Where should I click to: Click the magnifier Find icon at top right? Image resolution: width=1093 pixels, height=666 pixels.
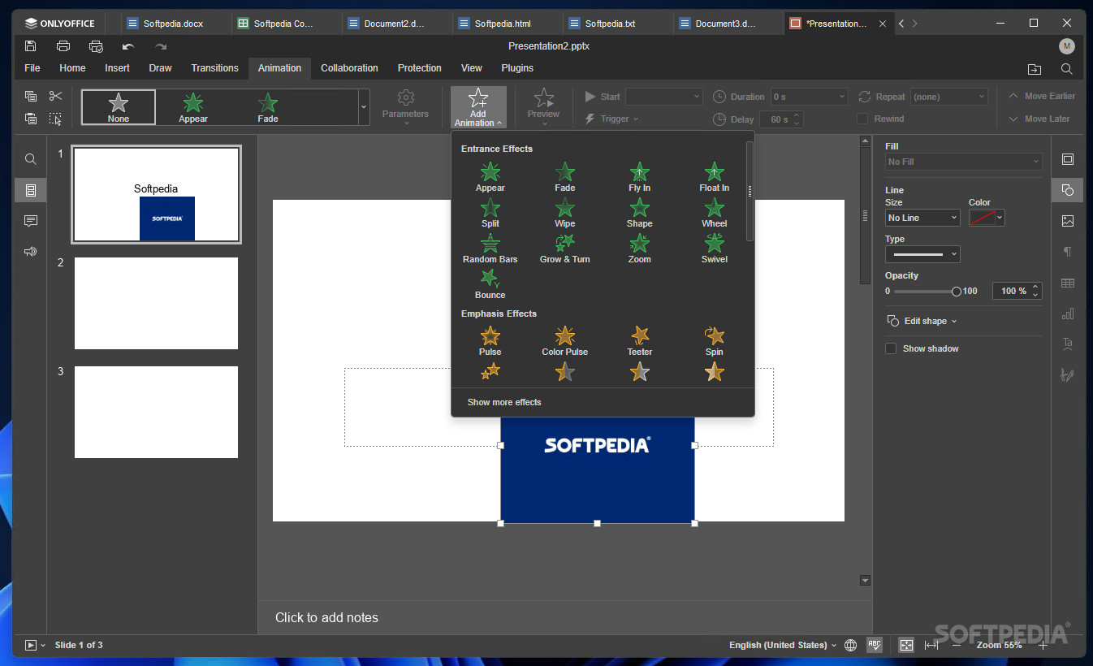coord(1067,69)
